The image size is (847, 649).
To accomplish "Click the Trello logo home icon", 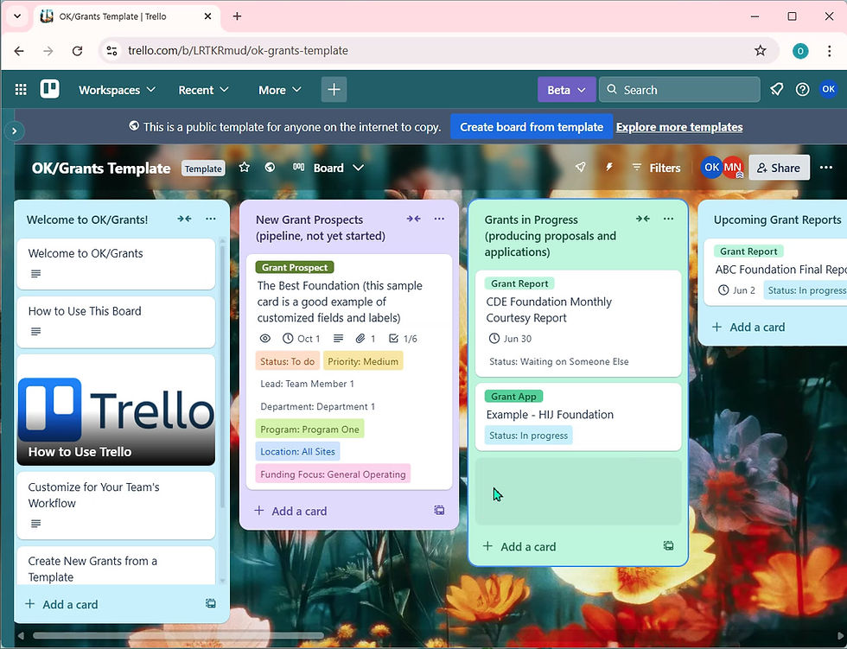I will point(50,89).
